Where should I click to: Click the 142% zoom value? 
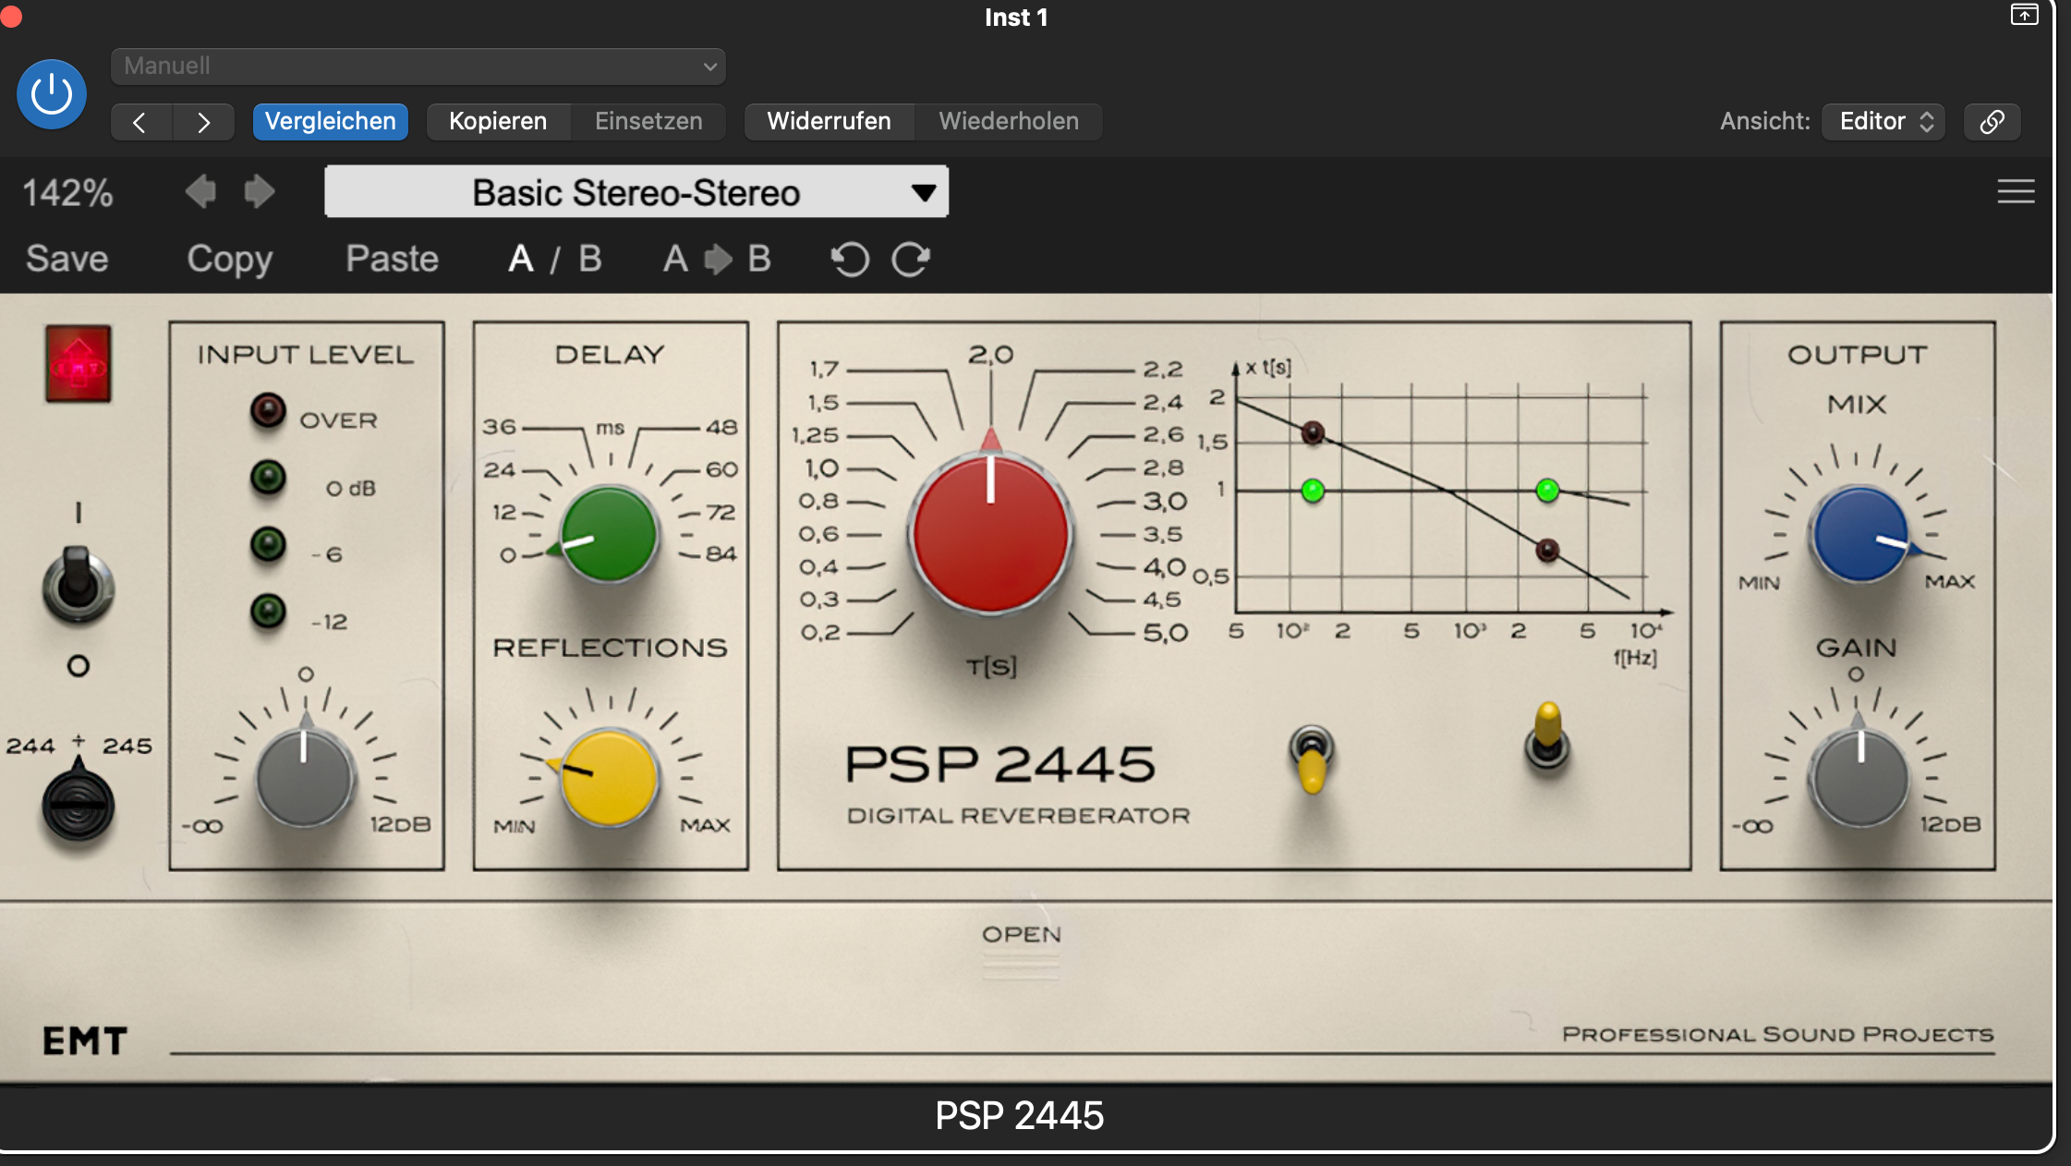(67, 193)
